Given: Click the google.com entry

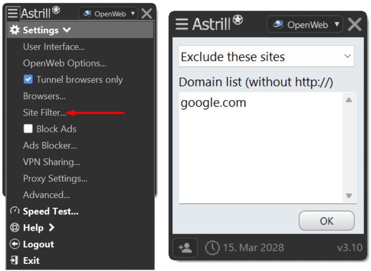Looking at the screenshot, I should [x=213, y=103].
